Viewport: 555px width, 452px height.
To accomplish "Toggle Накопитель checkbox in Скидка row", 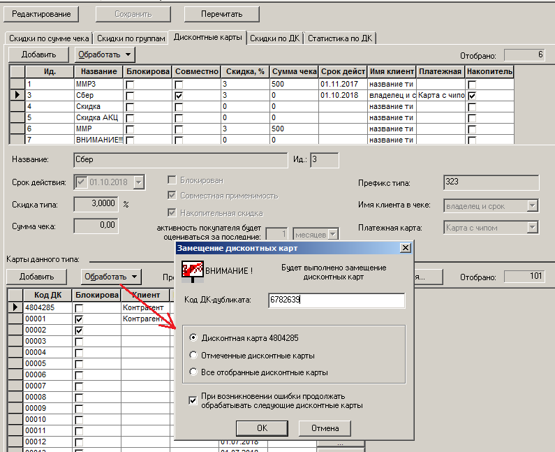I will [x=472, y=107].
